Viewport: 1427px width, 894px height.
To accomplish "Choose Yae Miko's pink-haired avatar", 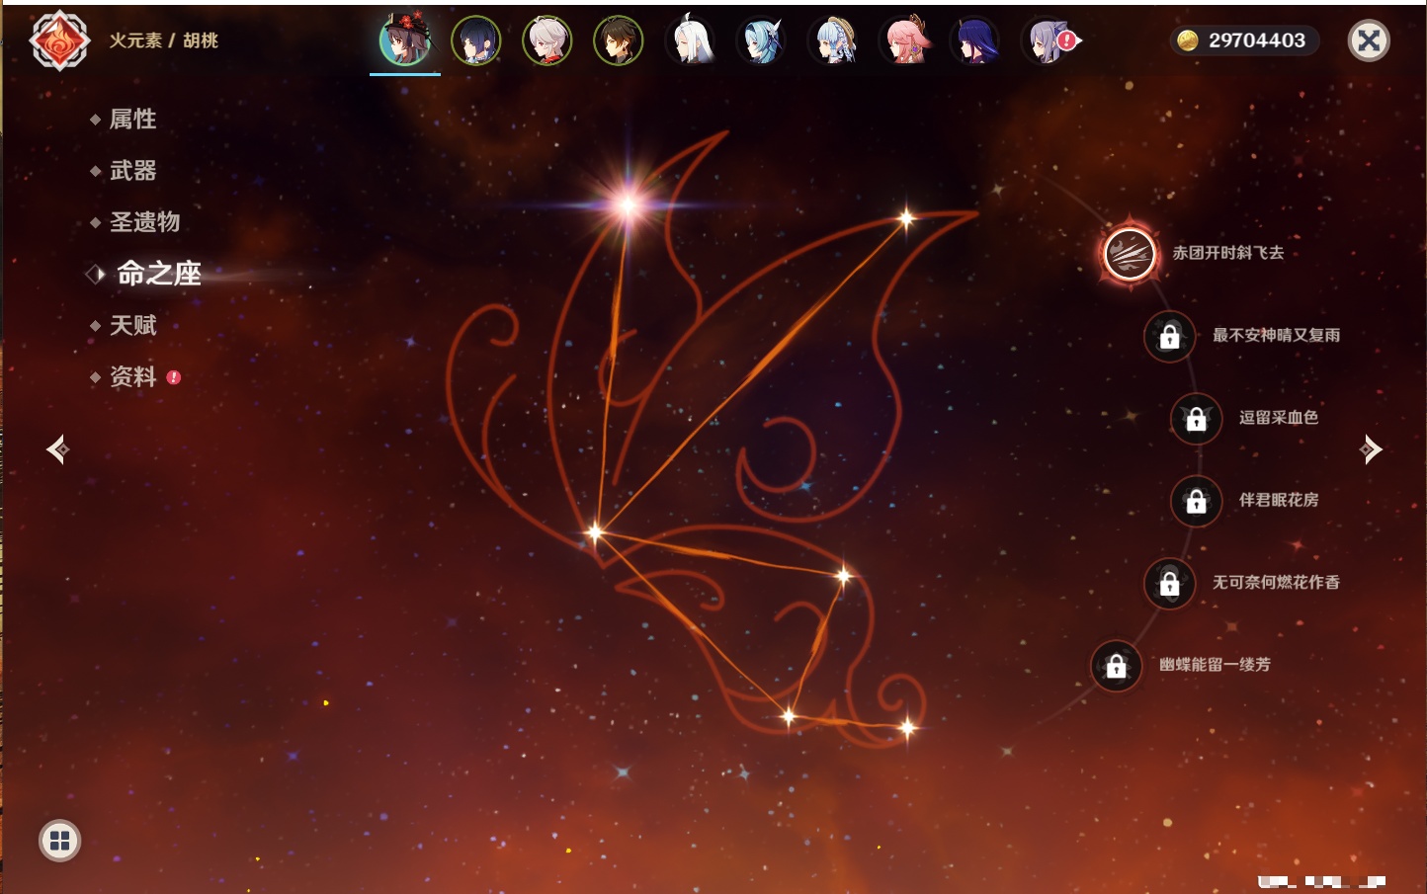I will coord(904,41).
